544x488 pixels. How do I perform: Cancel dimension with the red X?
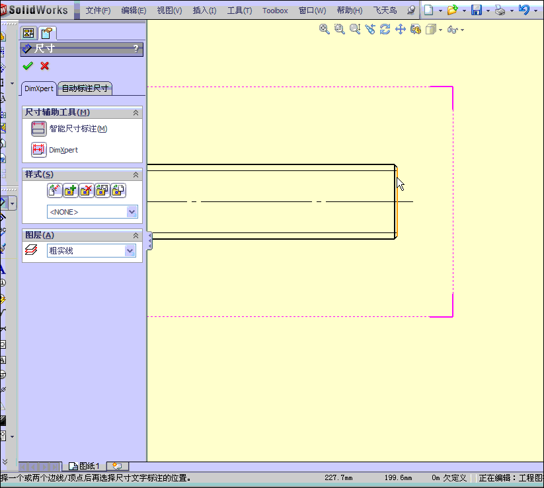[45, 65]
